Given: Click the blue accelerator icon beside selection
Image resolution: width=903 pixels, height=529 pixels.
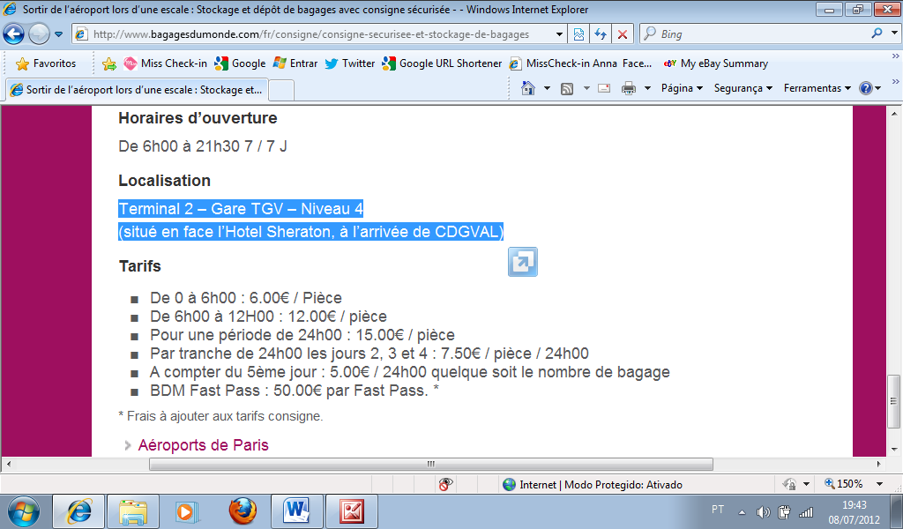Looking at the screenshot, I should [522, 262].
